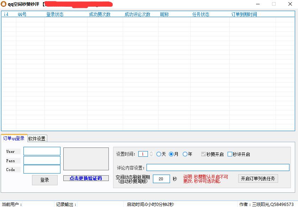Click the User input field
The image size is (298, 207).
42,151
